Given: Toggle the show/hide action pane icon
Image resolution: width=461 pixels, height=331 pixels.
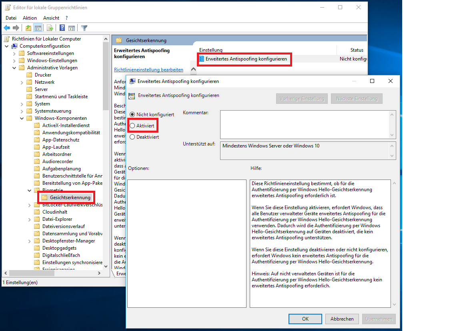Looking at the screenshot, I should click(72, 28).
